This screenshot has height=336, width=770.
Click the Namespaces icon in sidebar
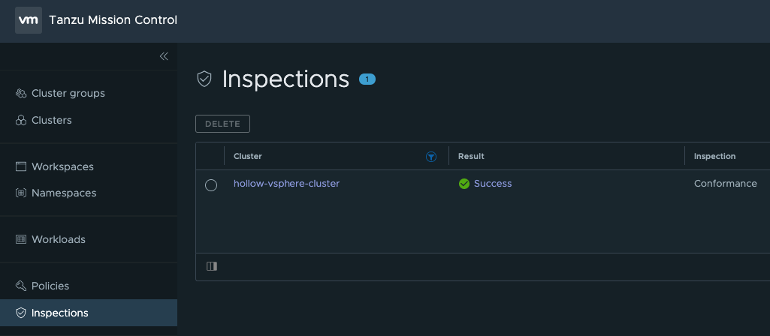tap(21, 193)
